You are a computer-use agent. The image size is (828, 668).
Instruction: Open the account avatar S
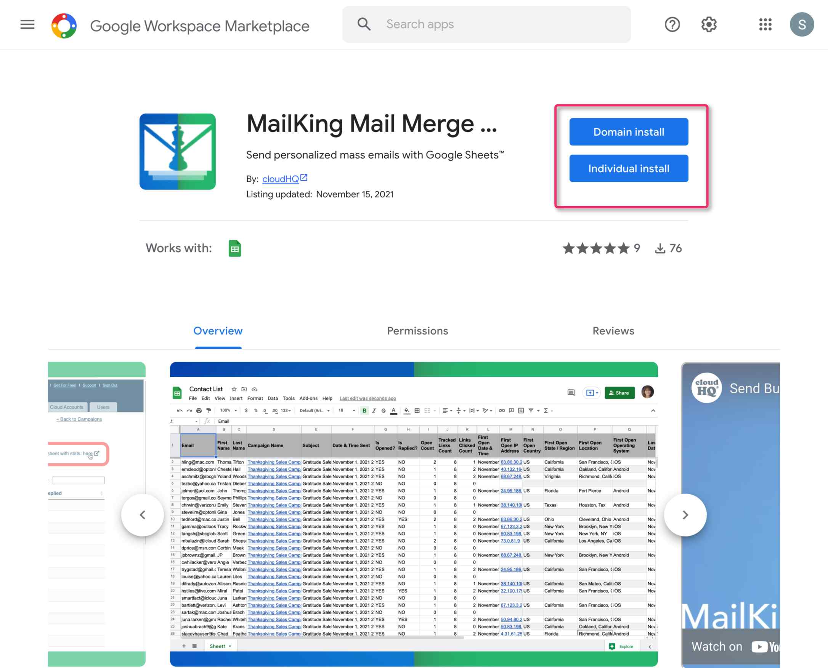pyautogui.click(x=802, y=25)
